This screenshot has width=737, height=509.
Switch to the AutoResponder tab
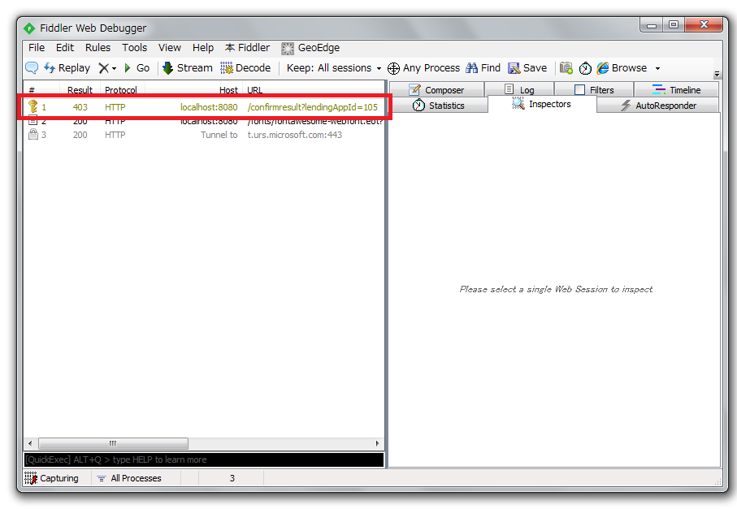click(658, 106)
